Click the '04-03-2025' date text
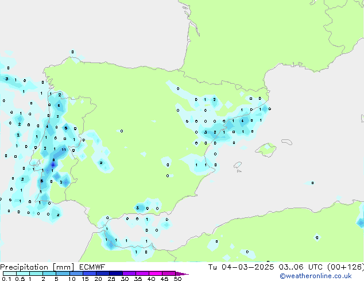 (x=247, y=267)
